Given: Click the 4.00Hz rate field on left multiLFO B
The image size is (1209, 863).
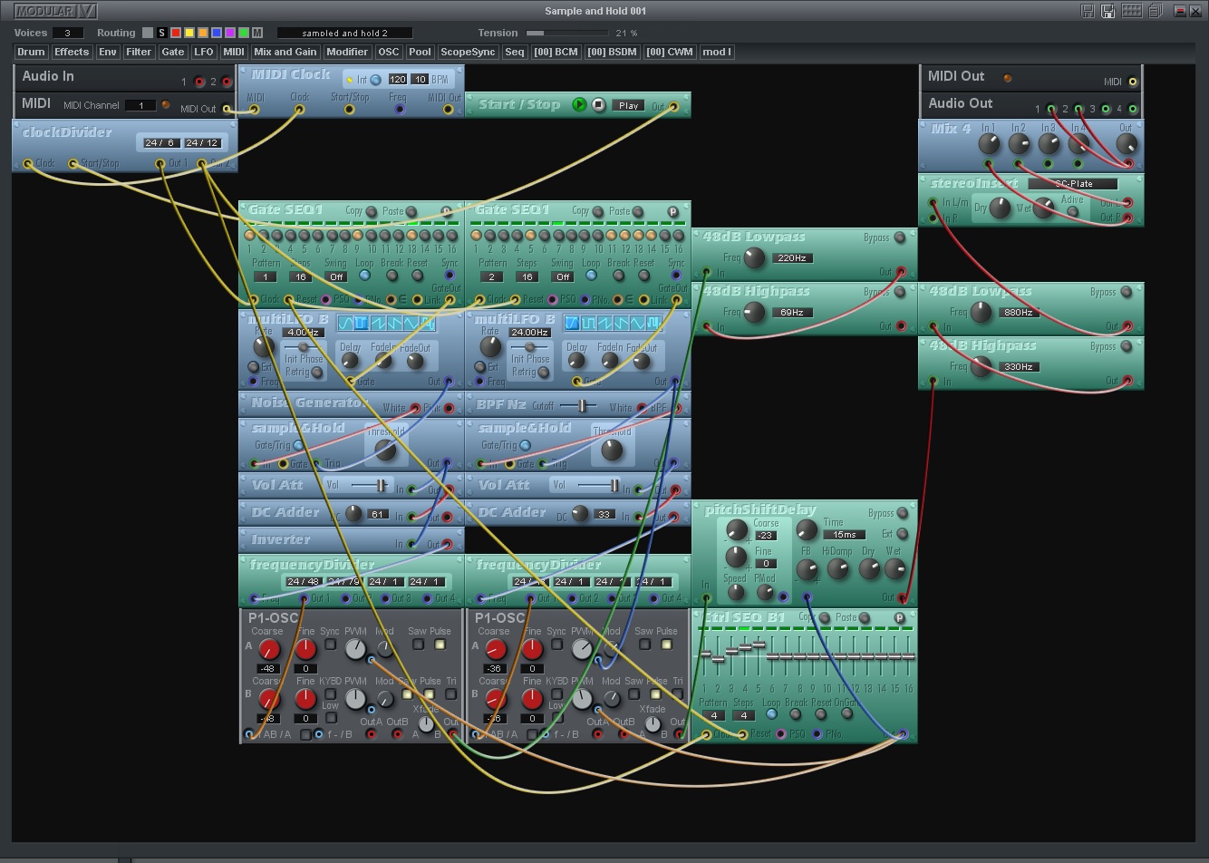Looking at the screenshot, I should (303, 333).
